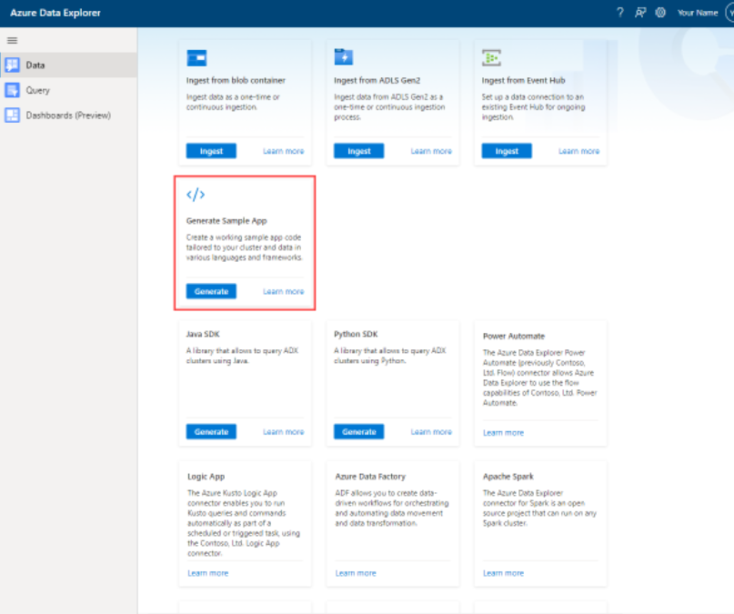Open the feedback icon in header
734x614 pixels.
tap(640, 13)
